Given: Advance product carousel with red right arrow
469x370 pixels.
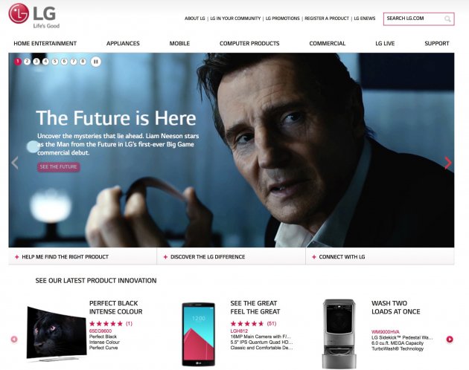Looking at the screenshot, I should point(450,340).
